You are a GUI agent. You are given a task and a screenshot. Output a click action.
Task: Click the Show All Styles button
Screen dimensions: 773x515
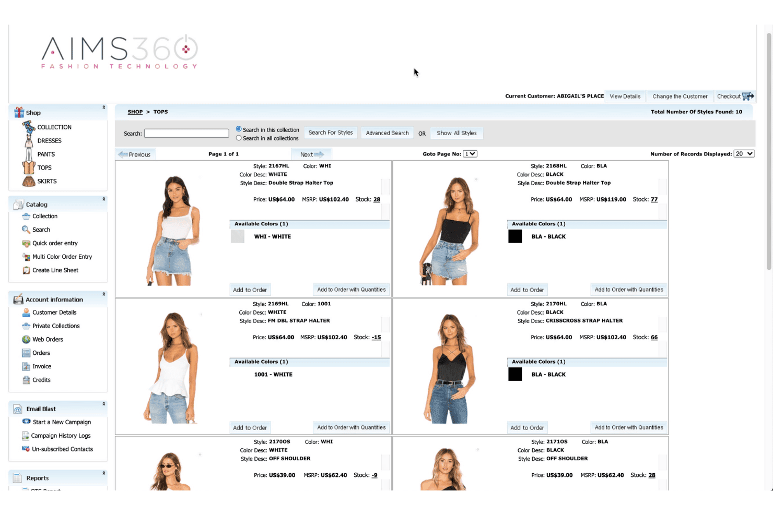click(x=457, y=133)
